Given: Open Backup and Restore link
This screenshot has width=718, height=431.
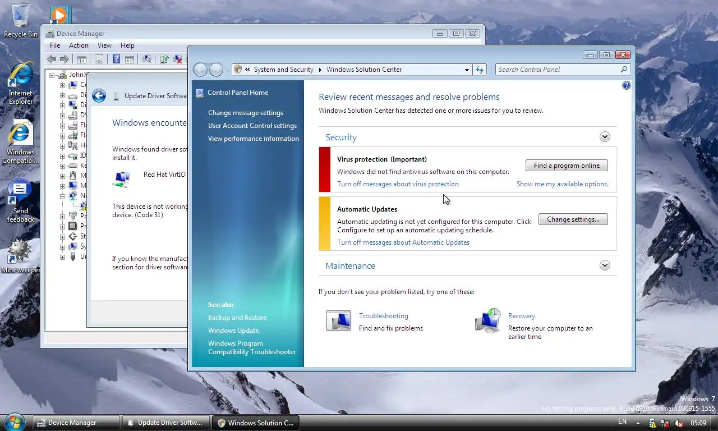Looking at the screenshot, I should (x=237, y=318).
